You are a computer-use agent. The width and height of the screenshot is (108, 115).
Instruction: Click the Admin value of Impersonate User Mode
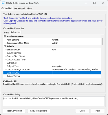[x=55, y=43]
